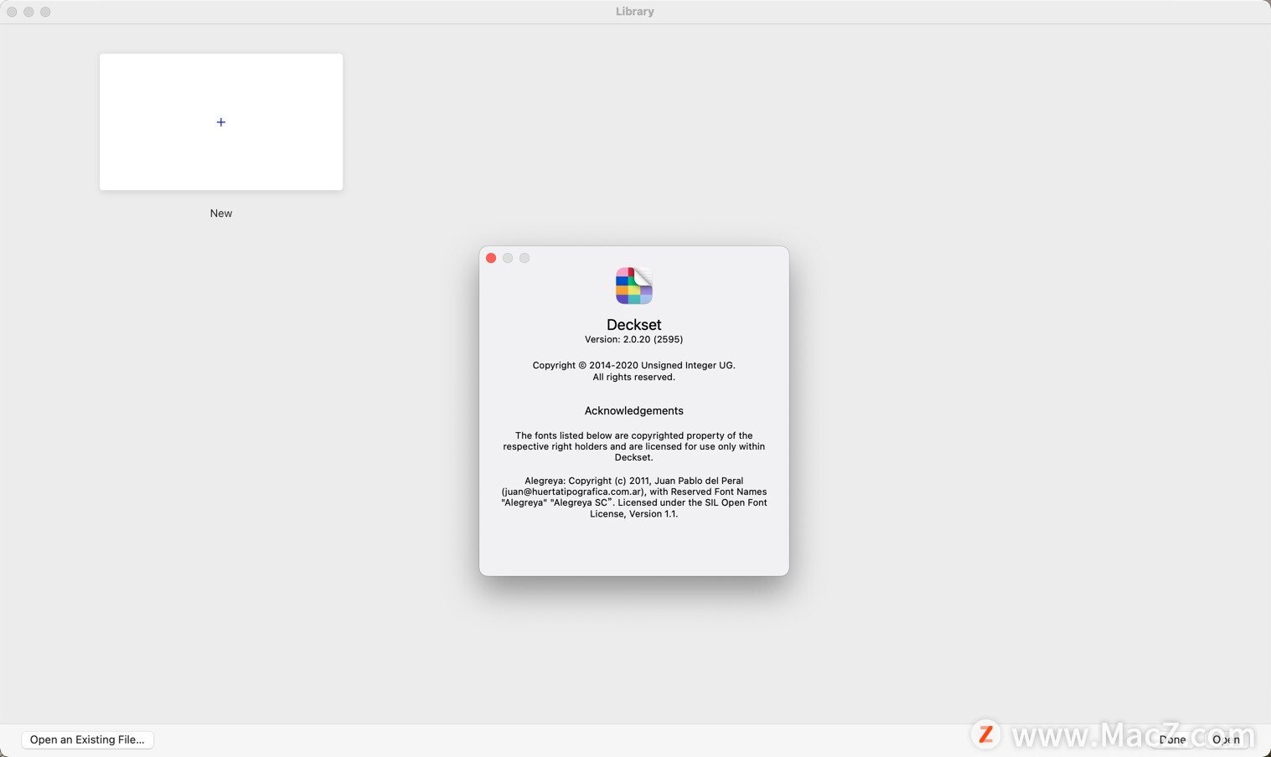Click the Open button in the Library window
Viewport: 1271px width, 757px height.
coord(1226,739)
